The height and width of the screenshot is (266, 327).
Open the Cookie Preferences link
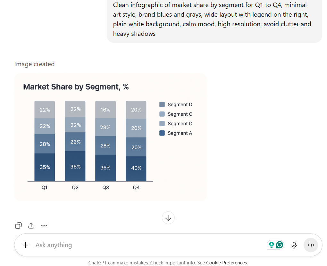coord(226,263)
